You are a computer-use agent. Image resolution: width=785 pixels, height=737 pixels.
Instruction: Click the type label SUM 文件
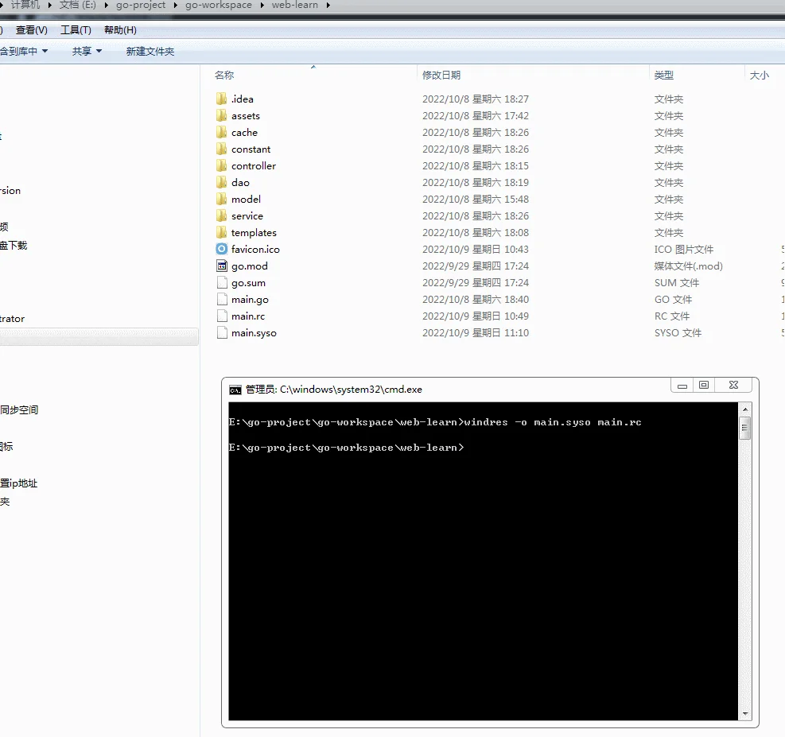pos(677,283)
